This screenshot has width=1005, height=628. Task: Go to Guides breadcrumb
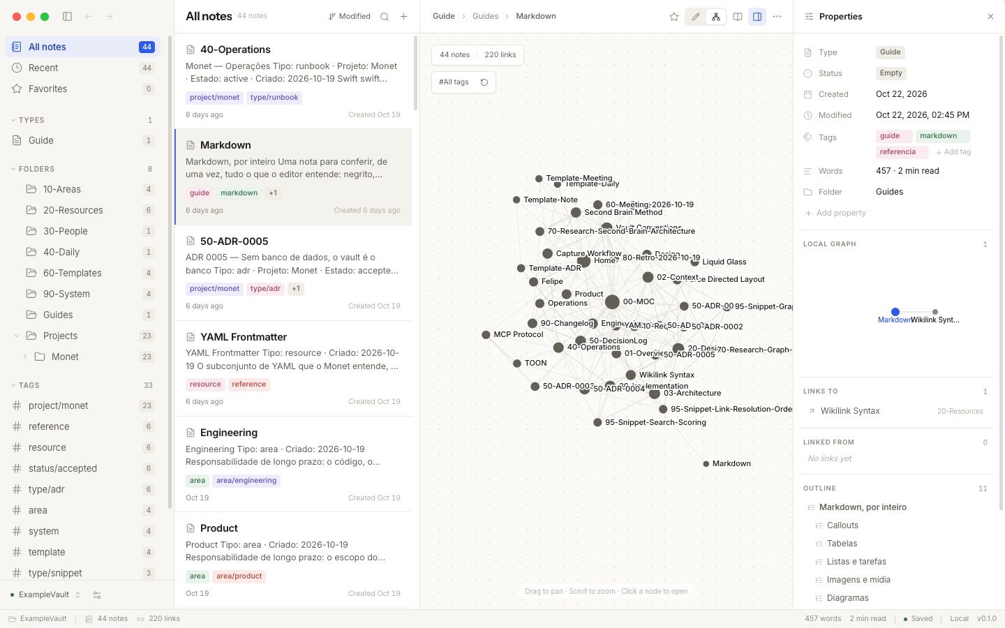485,16
